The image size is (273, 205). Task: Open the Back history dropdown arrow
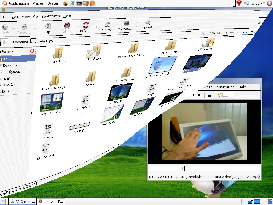13,29
